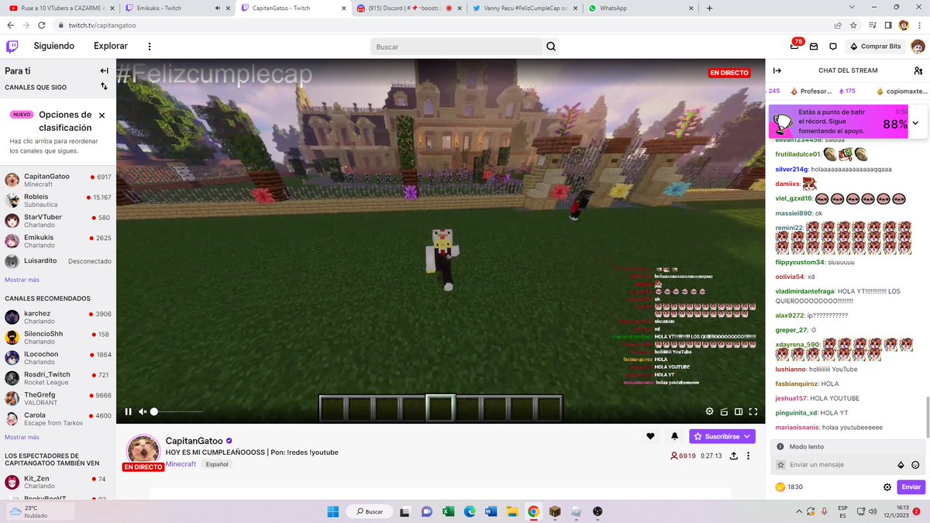This screenshot has width=930, height=523.
Task: Open the Bits icon in chat input
Action: pos(901,465)
